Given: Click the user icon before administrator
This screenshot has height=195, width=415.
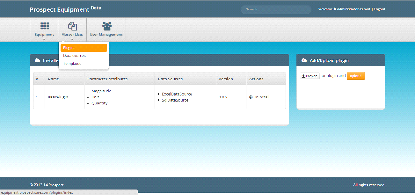Looking at the screenshot, I should pos(335,9).
